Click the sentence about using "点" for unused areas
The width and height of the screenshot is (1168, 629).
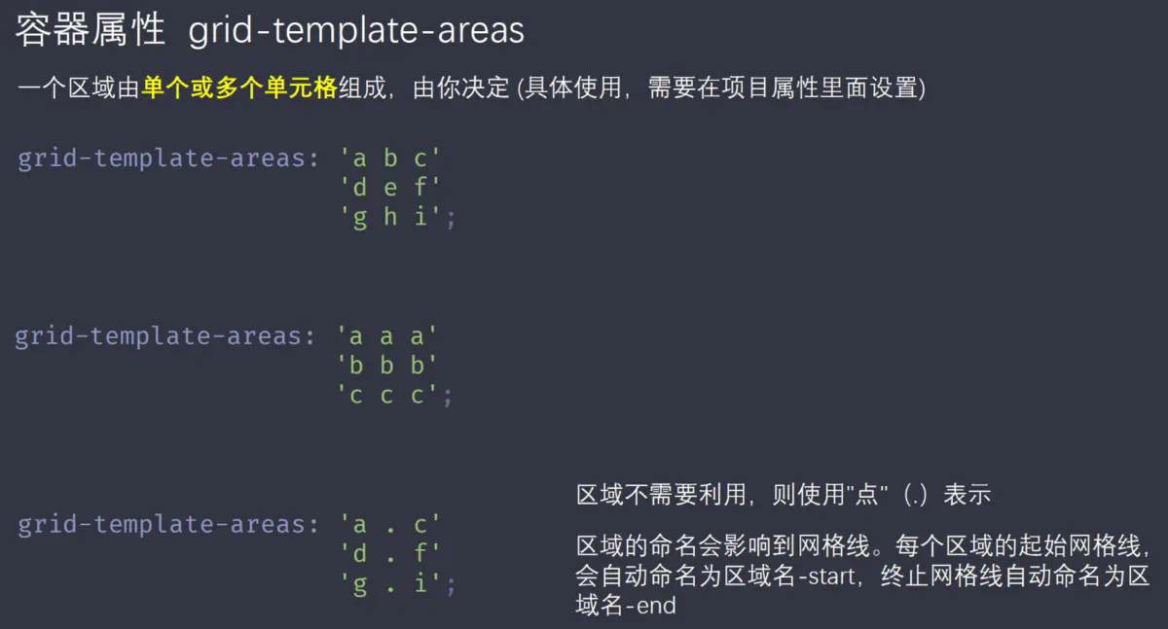(784, 494)
